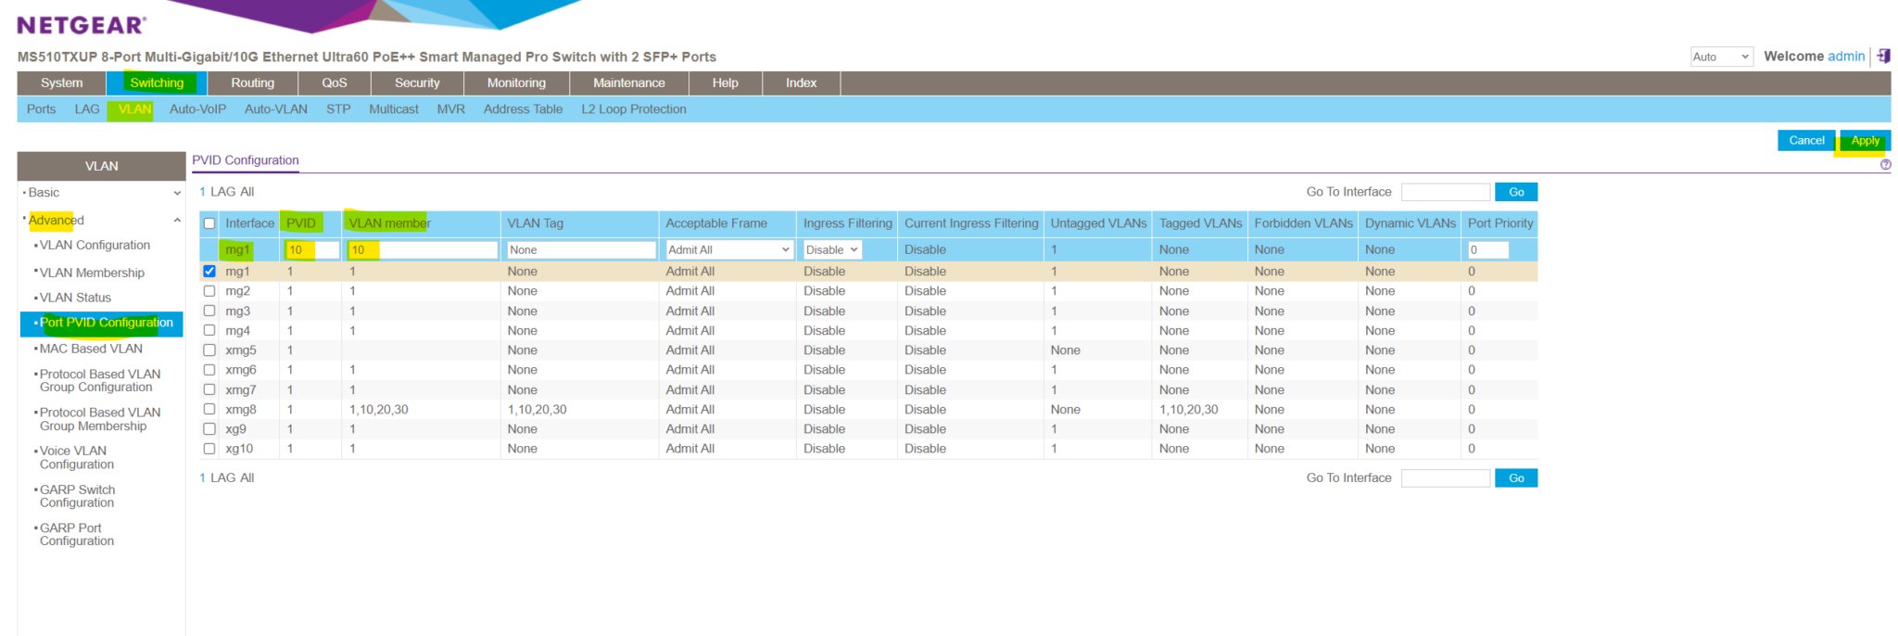Screen dimensions: 1898x636
Task: Go to the Auto-VoIP submenu
Action: (x=197, y=109)
